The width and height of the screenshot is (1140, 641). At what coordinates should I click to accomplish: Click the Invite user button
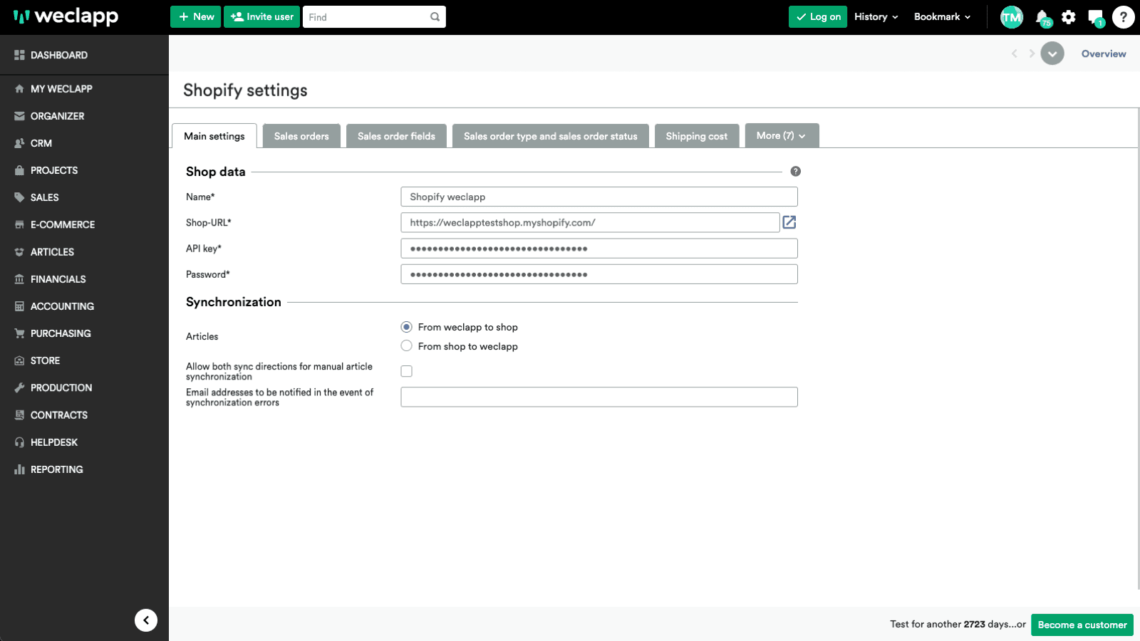[261, 17]
